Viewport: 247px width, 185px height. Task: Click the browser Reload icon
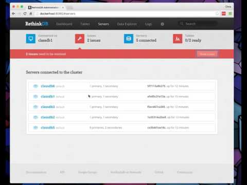tap(25, 14)
